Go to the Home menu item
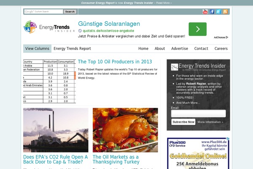This screenshot has width=253, height=169. click(143, 49)
